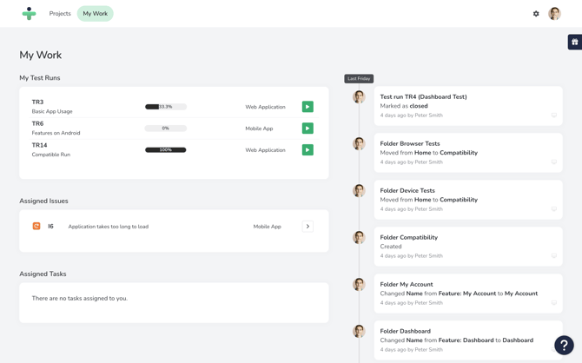582x363 pixels.
Task: Launch the TR14 Compatible Run play button
Action: [308, 150]
